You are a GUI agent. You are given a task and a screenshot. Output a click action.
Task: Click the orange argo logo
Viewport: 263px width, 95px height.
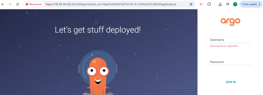click(230, 22)
